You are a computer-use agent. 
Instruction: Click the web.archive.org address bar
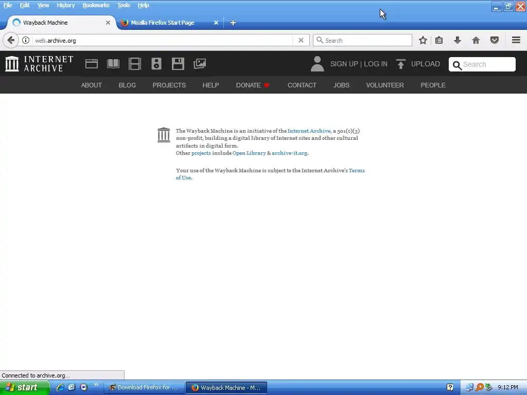pyautogui.click(x=163, y=40)
